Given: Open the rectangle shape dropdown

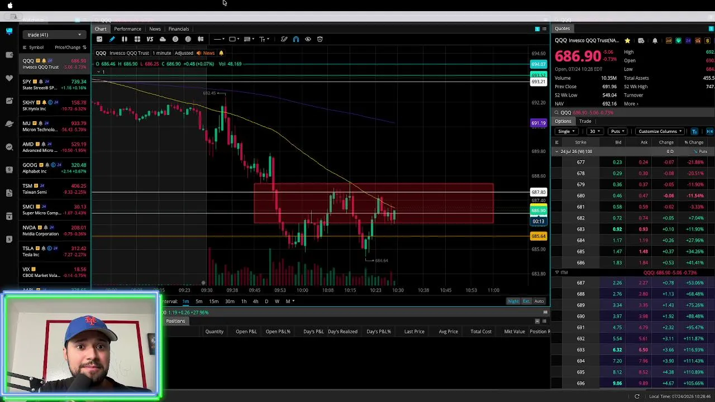Looking at the screenshot, I should [x=234, y=39].
